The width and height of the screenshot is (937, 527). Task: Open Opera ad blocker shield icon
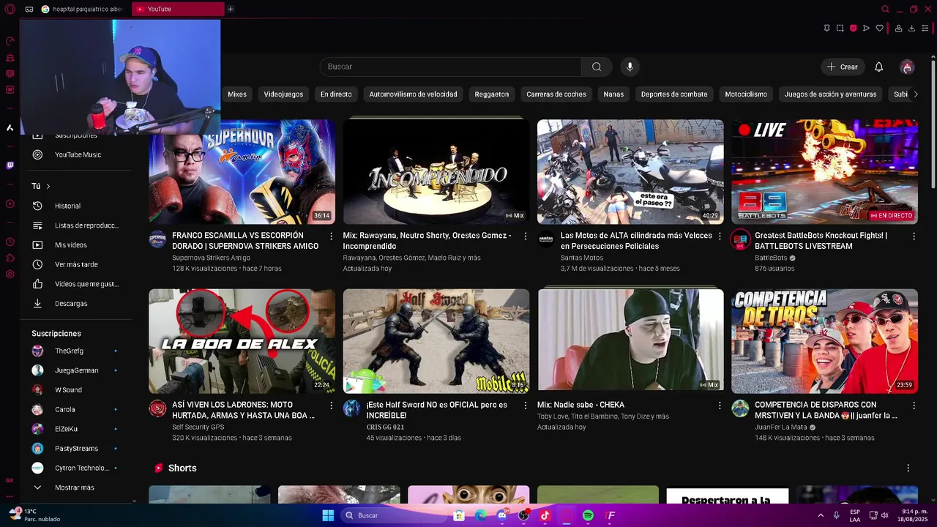pyautogui.click(x=853, y=29)
